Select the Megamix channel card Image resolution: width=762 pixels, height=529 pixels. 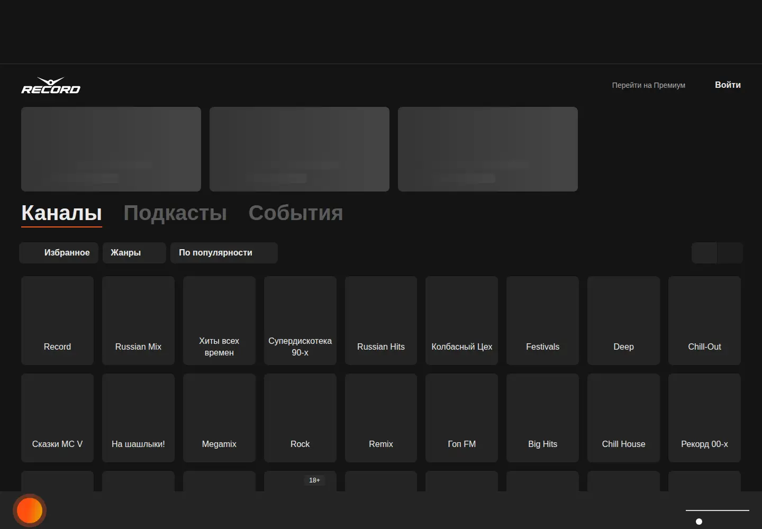tap(219, 418)
